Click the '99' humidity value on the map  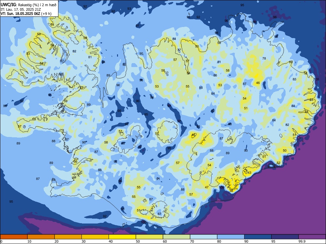tap(255, 22)
